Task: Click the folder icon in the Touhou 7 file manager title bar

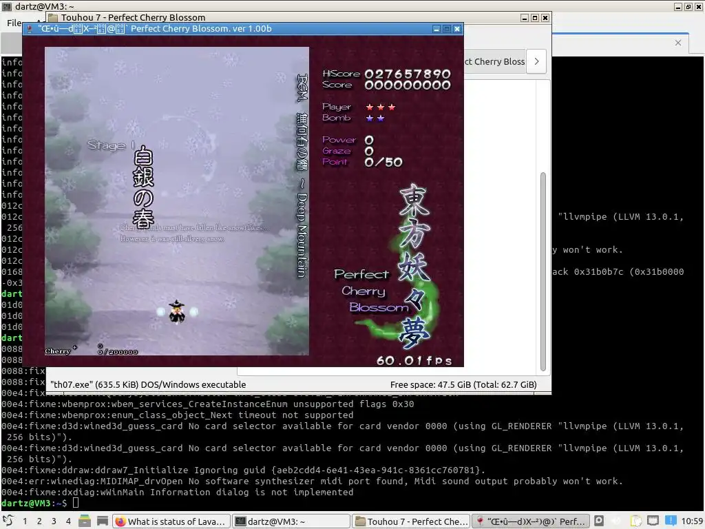Action: pos(52,17)
